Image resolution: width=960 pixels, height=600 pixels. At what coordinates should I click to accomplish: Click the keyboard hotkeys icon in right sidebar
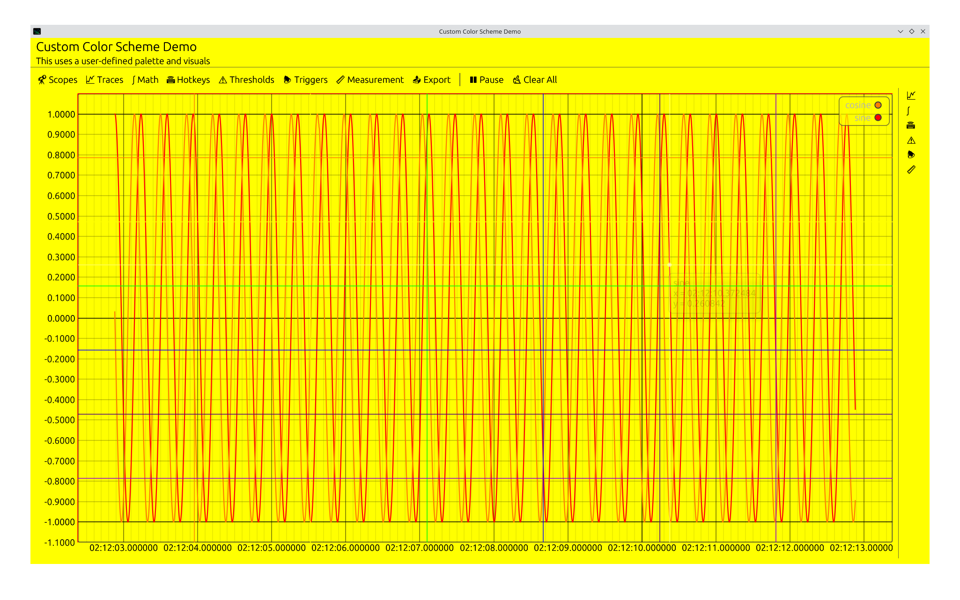pos(911,125)
